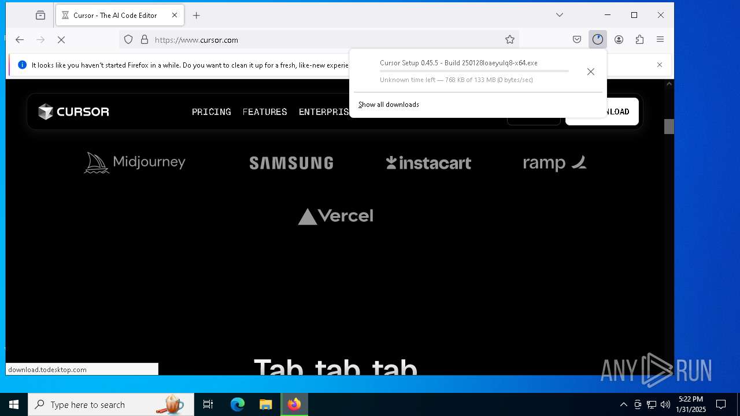Open Firefox View icon in tab bar
Screen dimensions: 740x416
coord(40,16)
